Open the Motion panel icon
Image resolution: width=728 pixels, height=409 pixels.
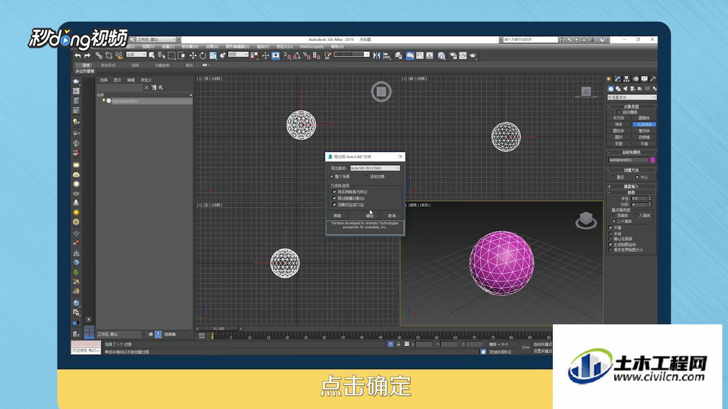click(636, 79)
